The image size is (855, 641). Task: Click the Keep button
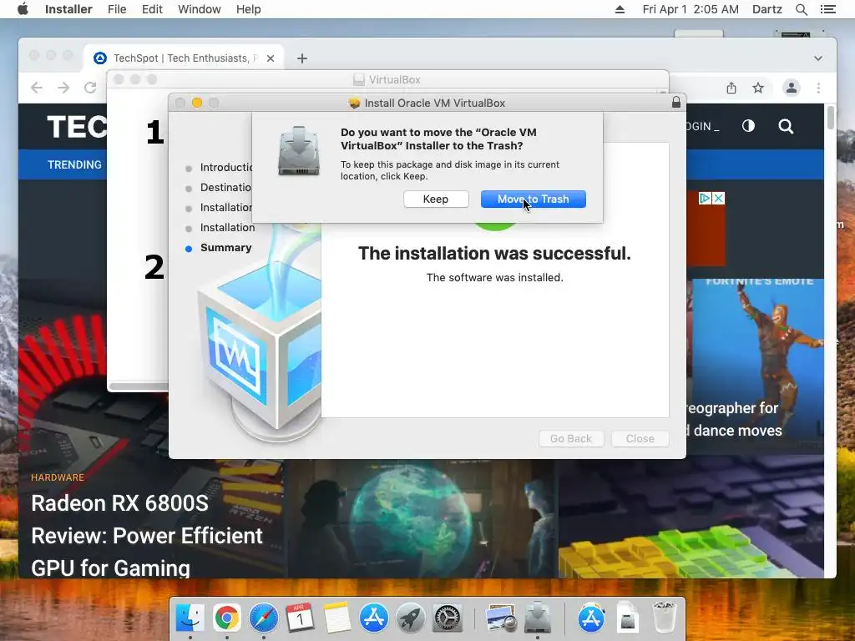click(x=436, y=199)
